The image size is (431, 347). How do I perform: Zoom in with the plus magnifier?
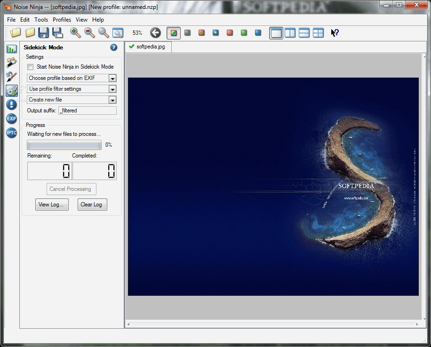coord(75,33)
